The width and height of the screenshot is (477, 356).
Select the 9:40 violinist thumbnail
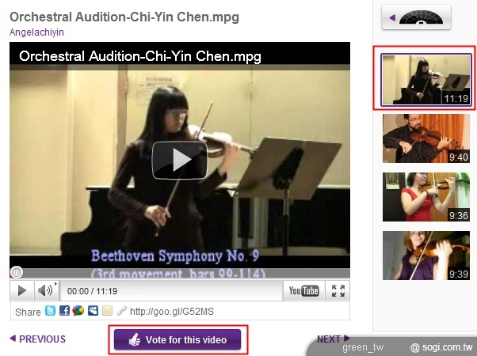tap(426, 138)
